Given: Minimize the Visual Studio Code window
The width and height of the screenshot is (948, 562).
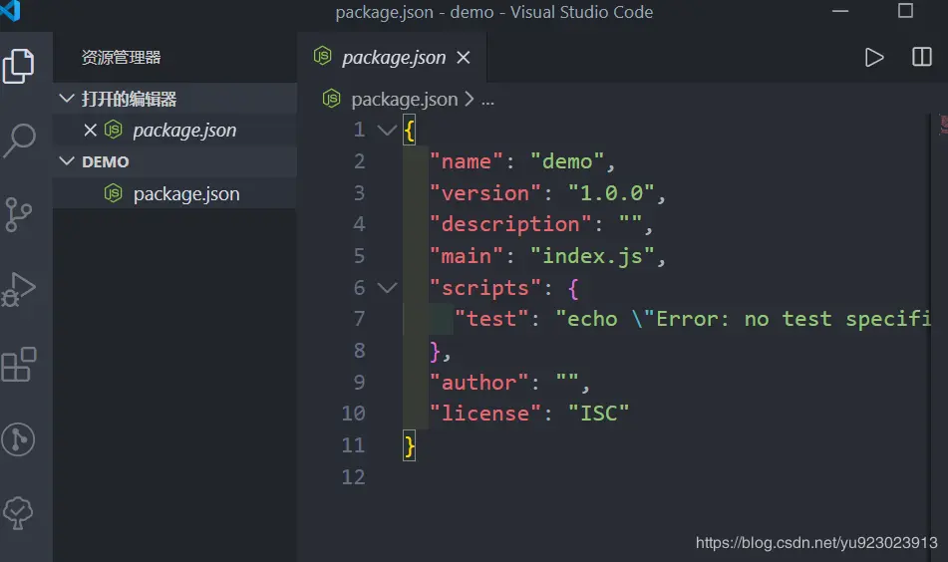Looking at the screenshot, I should click(840, 11).
